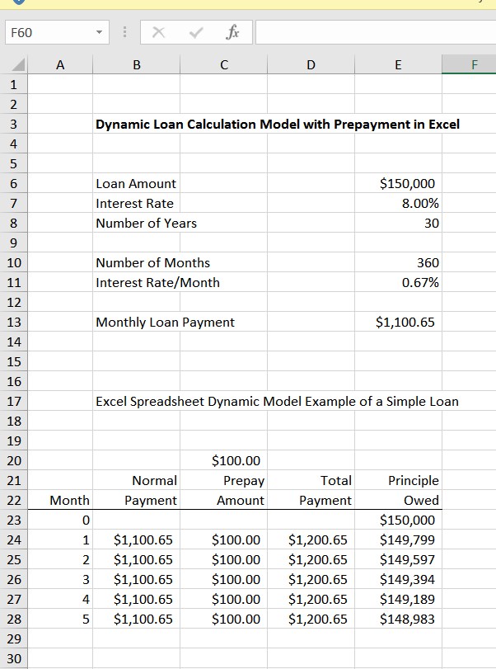Select prepay amount $100.00 in row 26
The image size is (496, 669).
224,579
